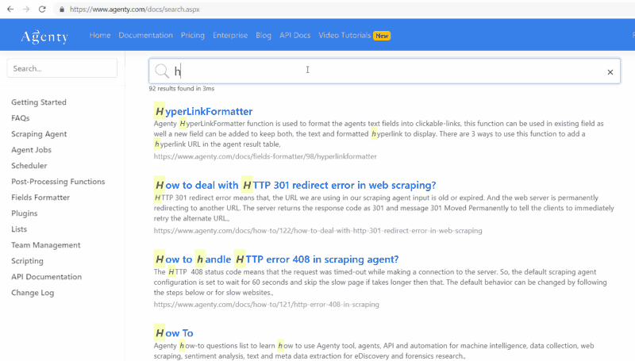This screenshot has height=361, width=635.
Task: Click the lock icon in address bar
Action: tap(62, 10)
